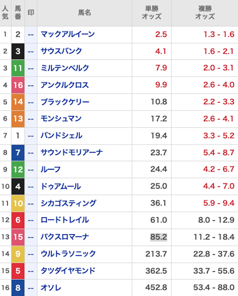Sort by 単勝オッズ column header

click(x=151, y=13)
